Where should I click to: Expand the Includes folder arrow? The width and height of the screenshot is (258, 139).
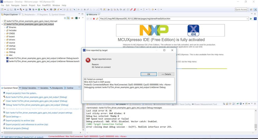pos(5,31)
